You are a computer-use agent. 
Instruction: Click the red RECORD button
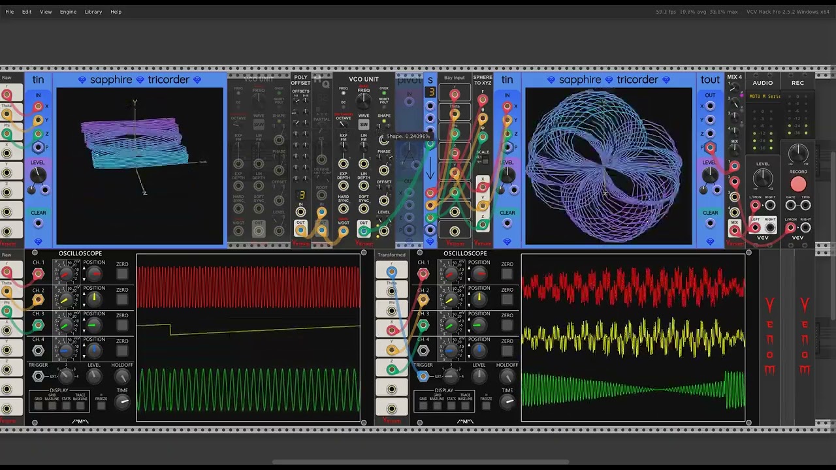pyautogui.click(x=798, y=185)
